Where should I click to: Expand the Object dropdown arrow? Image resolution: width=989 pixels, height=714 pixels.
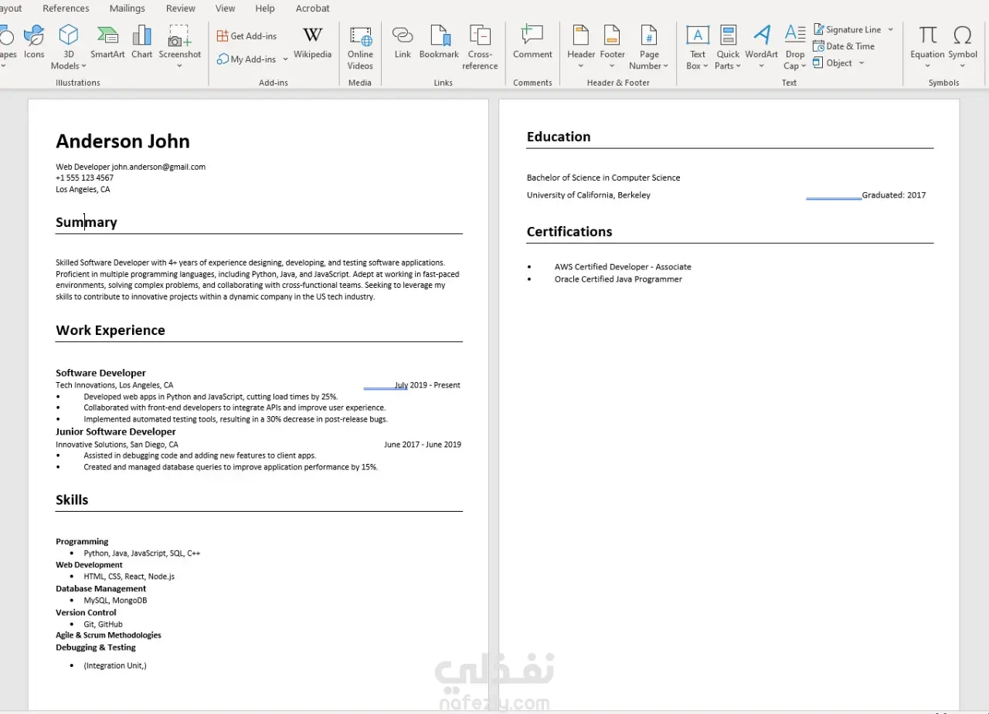[x=861, y=63]
